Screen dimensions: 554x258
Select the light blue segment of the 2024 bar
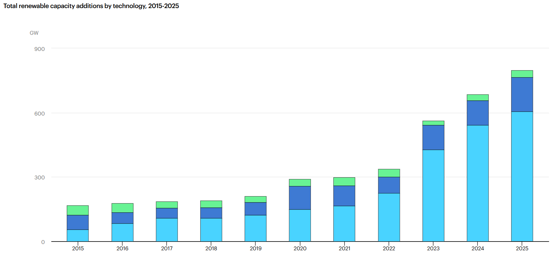point(477,183)
